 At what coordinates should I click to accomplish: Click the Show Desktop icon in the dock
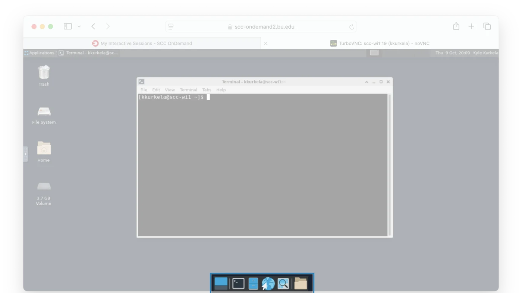pos(221,284)
